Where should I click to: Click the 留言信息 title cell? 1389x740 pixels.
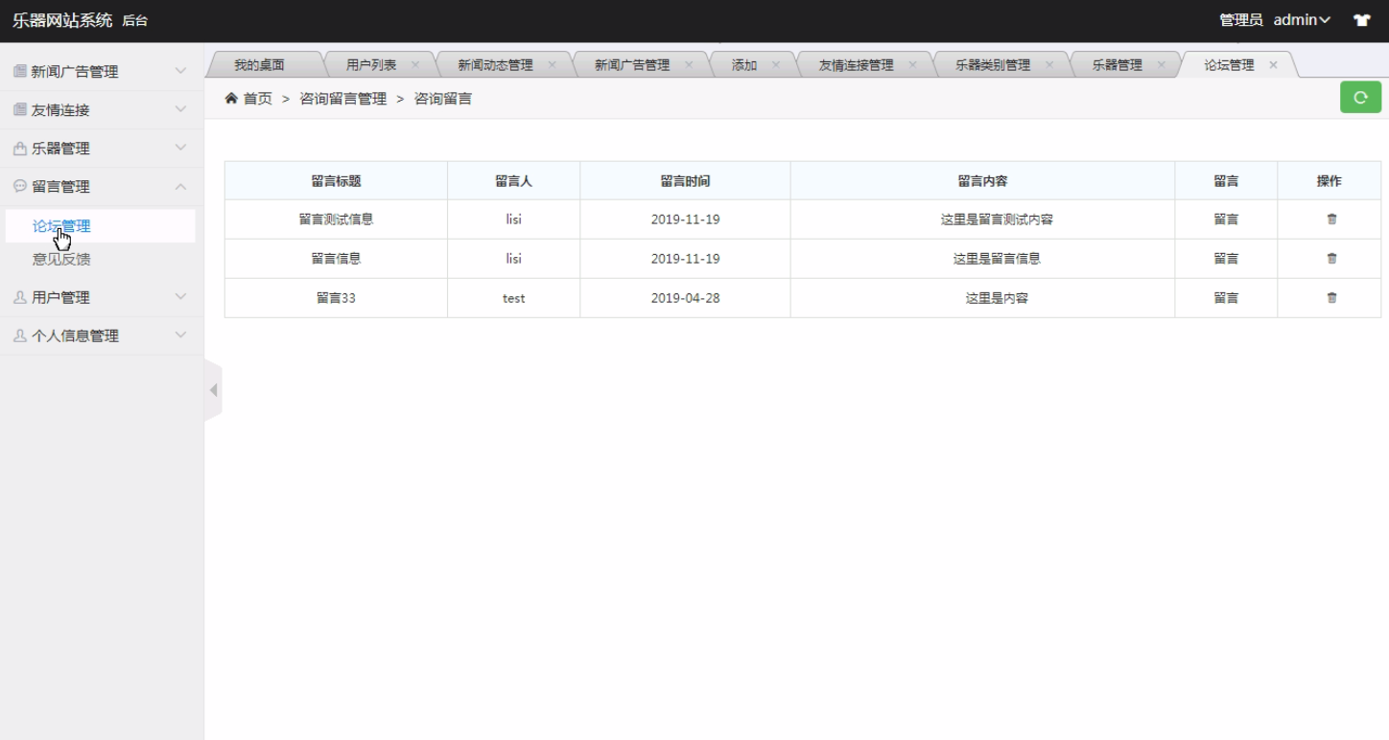[x=336, y=259]
